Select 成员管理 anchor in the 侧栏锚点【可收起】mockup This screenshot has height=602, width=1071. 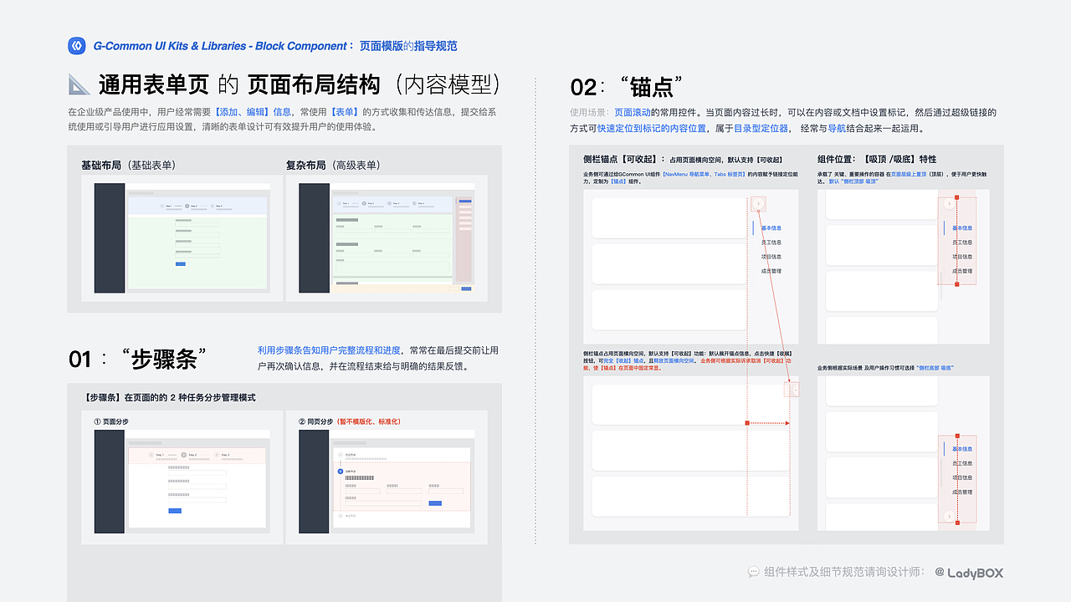coord(771,271)
